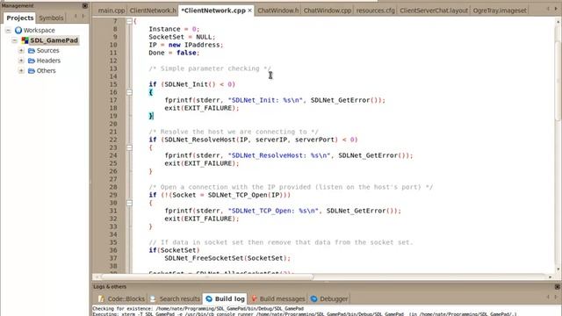Open the main.cpp editor tab
Image resolution: width=562 pixels, height=316 pixels.
coord(112,11)
